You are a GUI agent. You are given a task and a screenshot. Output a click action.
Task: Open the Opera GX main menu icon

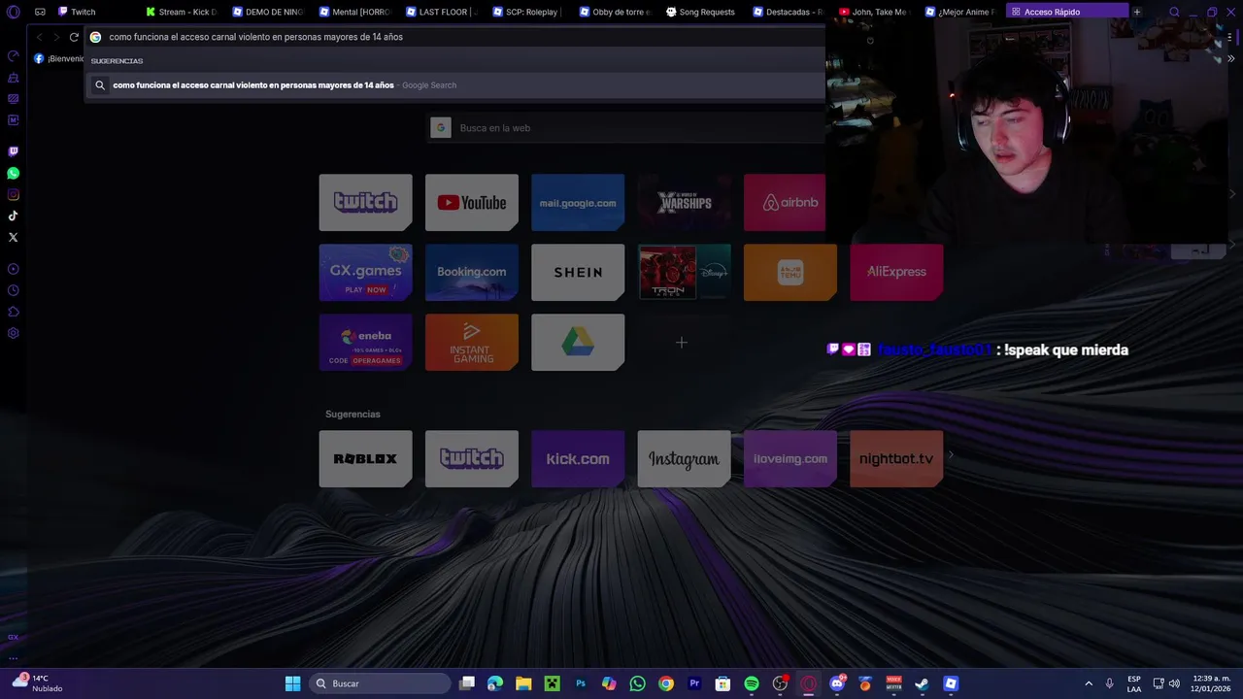tap(14, 12)
